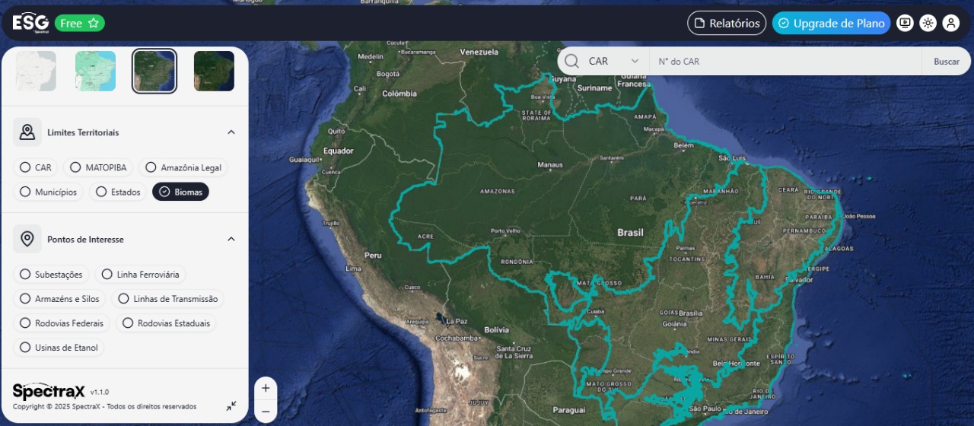The image size is (974, 426).
Task: Focus the Nº do CAR input field
Action: 785,61
